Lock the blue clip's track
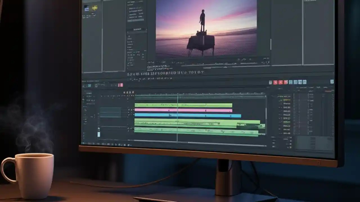 click(130, 115)
